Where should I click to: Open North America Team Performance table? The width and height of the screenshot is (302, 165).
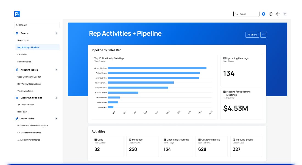coord(33,126)
